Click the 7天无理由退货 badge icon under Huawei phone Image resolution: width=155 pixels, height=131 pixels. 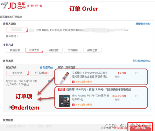point(73,105)
